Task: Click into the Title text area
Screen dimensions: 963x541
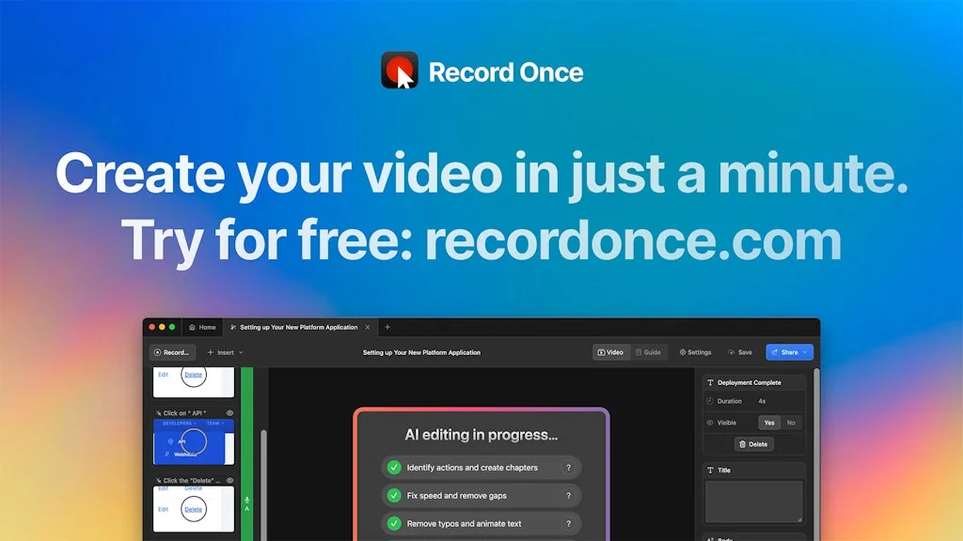Action: pos(753,502)
